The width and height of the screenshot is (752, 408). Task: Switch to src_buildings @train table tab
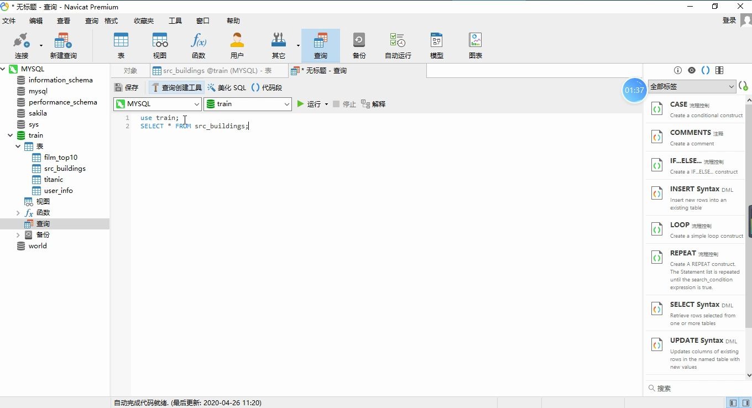pyautogui.click(x=218, y=71)
